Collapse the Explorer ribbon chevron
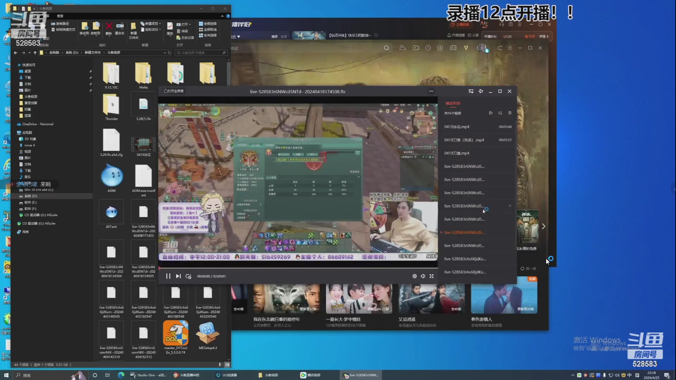Viewport: 676px width, 380px height. [222, 16]
